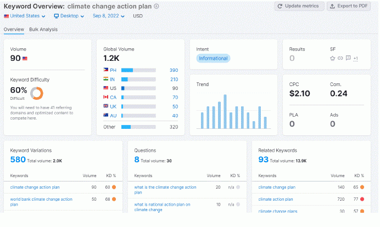
Task: Click the 8 Questions count
Action: 137,160
